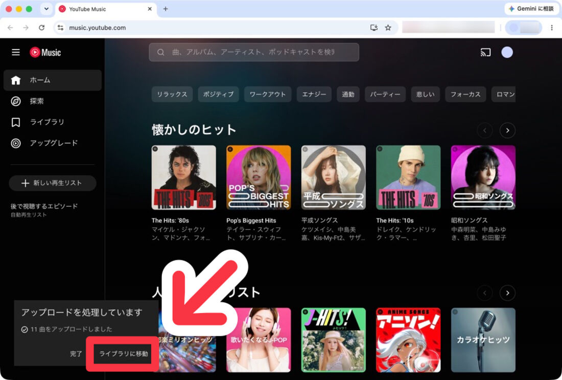Open アニソン! playlist thumbnail
This screenshot has width=562, height=380.
409,340
